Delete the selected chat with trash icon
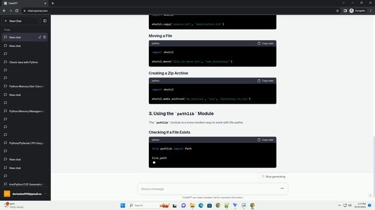375x210 pixels. [x=45, y=37]
